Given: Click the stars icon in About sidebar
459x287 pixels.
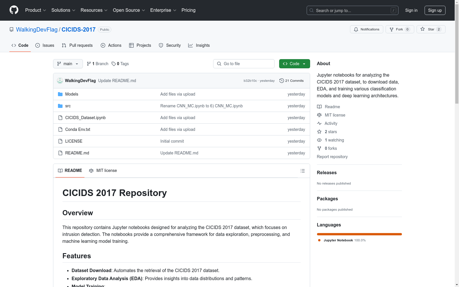Looking at the screenshot, I should [319, 132].
